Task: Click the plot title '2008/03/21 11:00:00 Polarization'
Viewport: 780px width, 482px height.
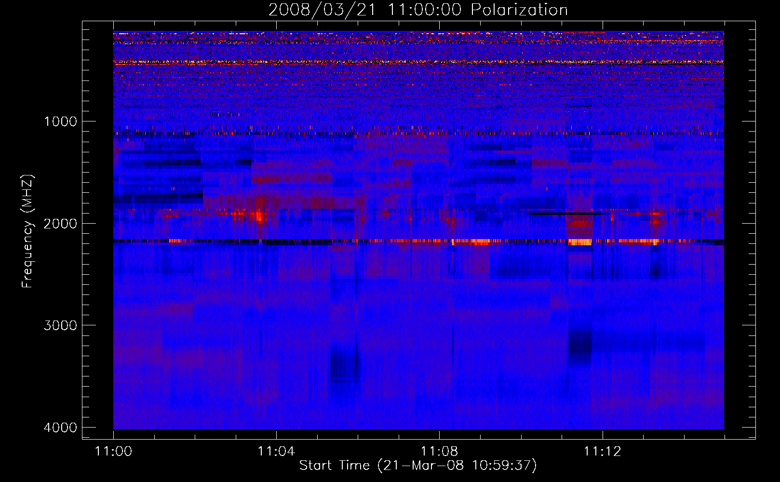Action: pos(418,10)
